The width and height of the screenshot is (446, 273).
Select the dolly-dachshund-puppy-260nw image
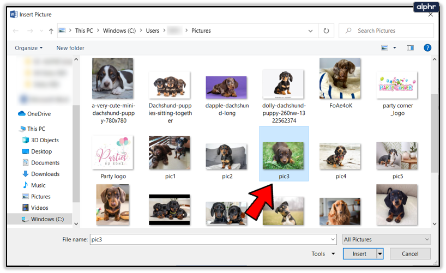(x=284, y=84)
